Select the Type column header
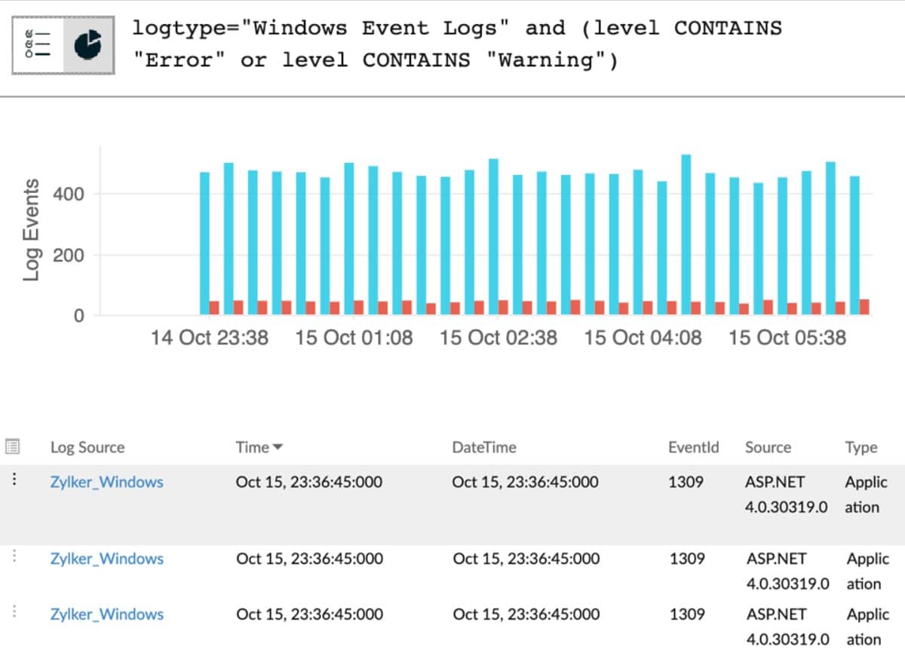 (861, 447)
